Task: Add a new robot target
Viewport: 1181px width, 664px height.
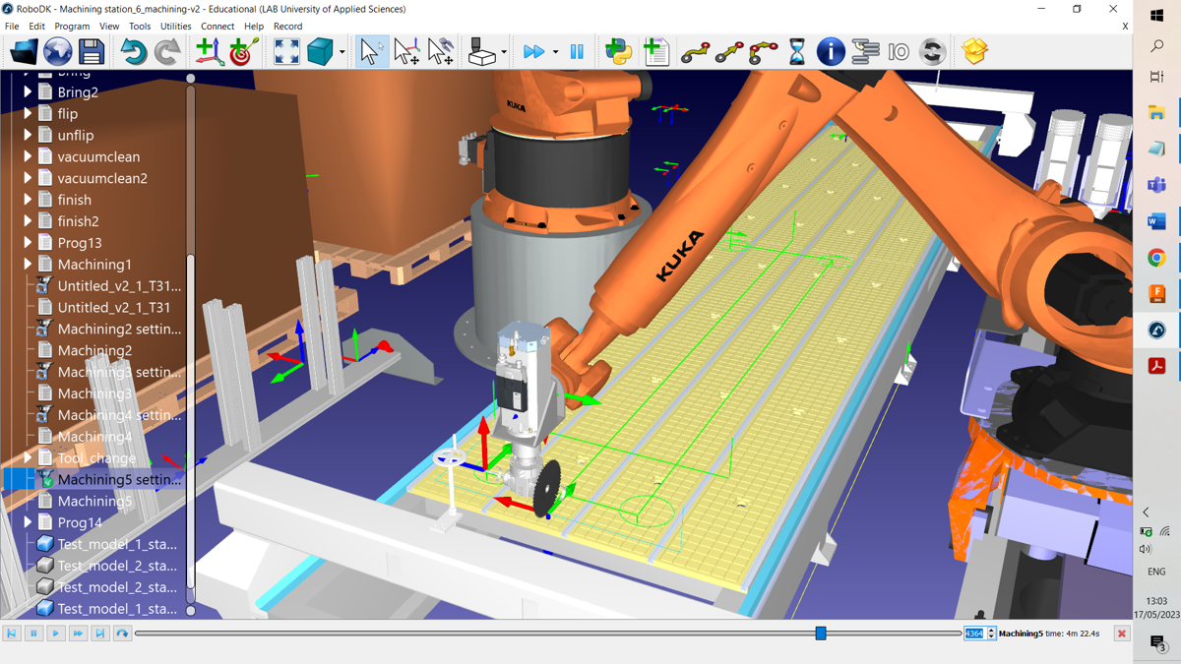Action: coord(243,52)
